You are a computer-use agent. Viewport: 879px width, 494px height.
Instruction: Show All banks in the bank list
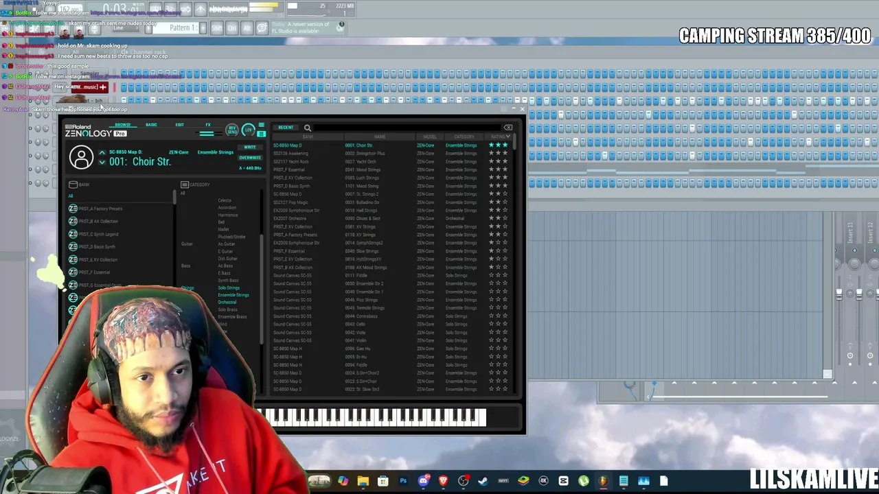(70, 196)
